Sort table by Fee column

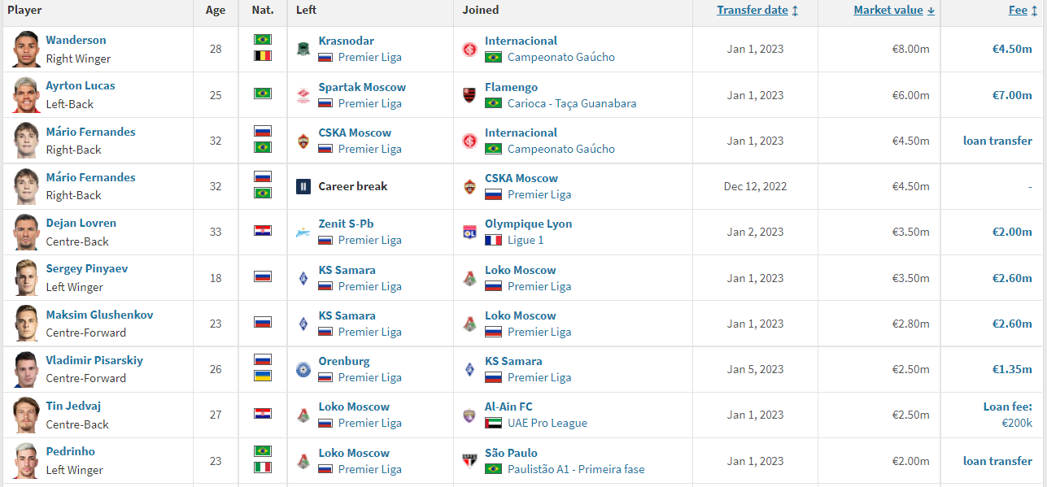(x=1023, y=11)
